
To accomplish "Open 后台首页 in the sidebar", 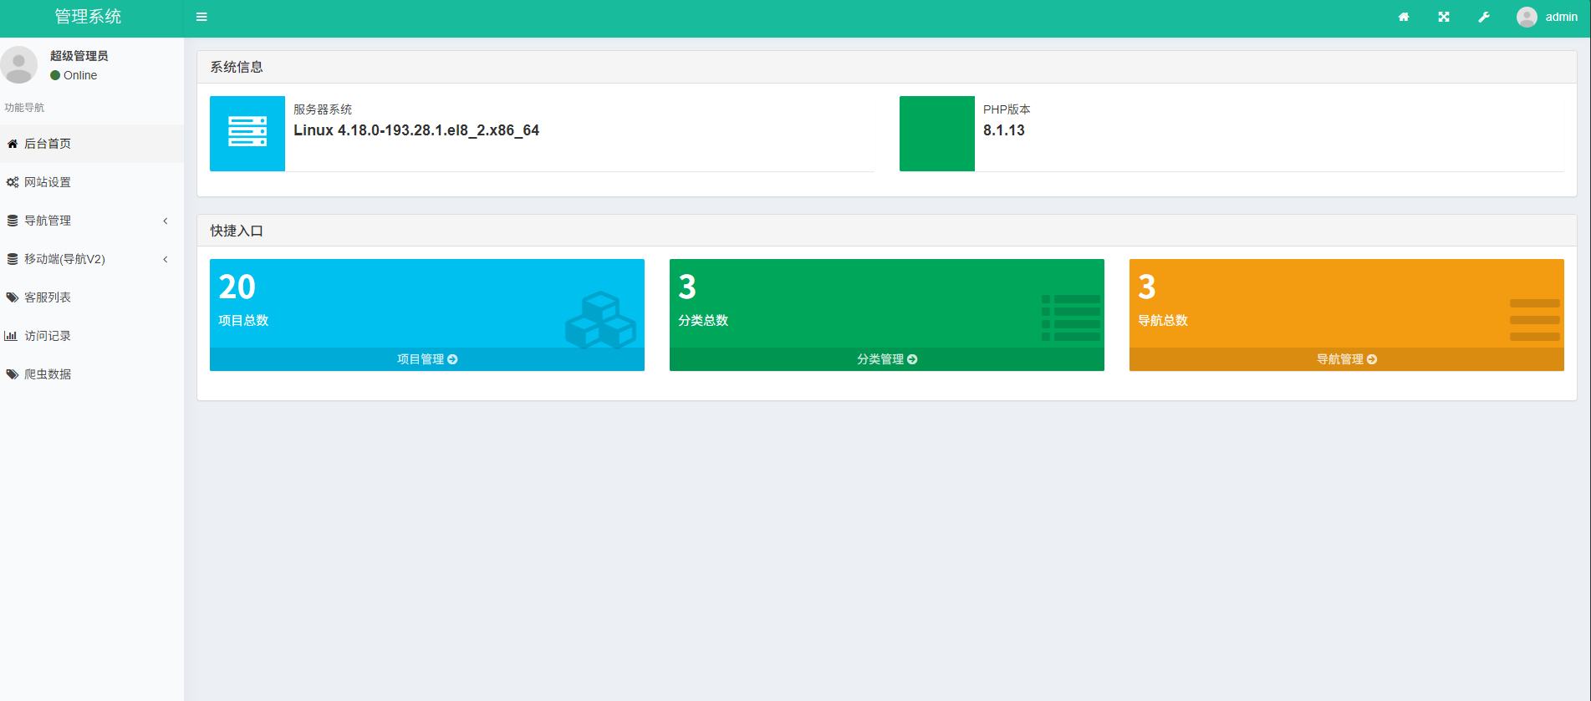I will click(x=48, y=144).
